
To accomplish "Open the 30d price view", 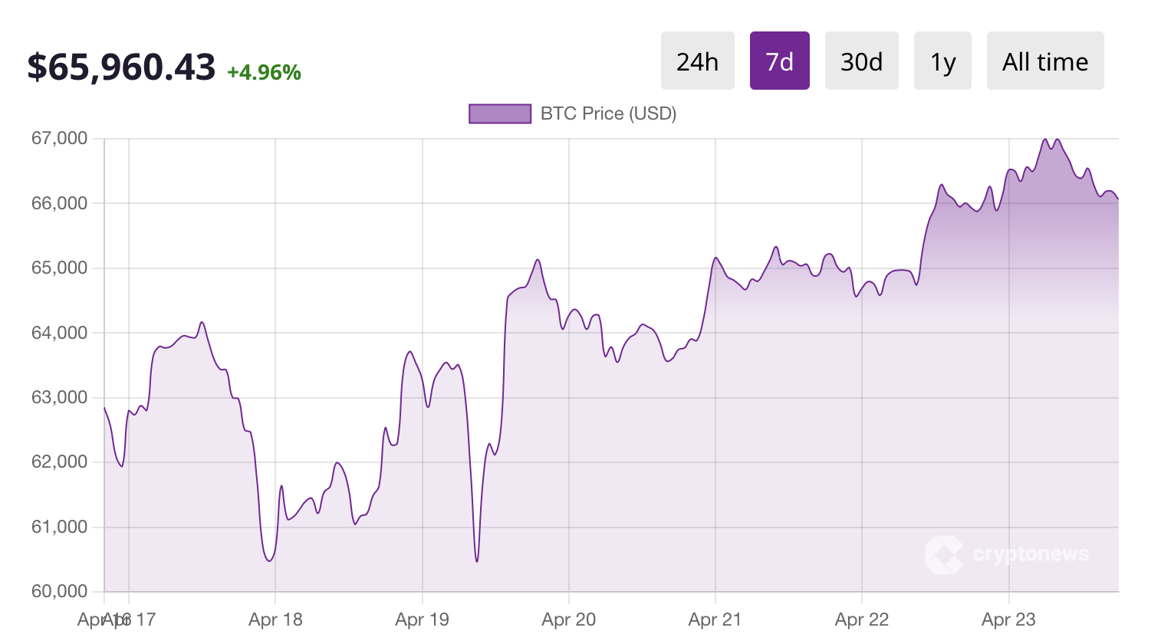I will point(861,60).
